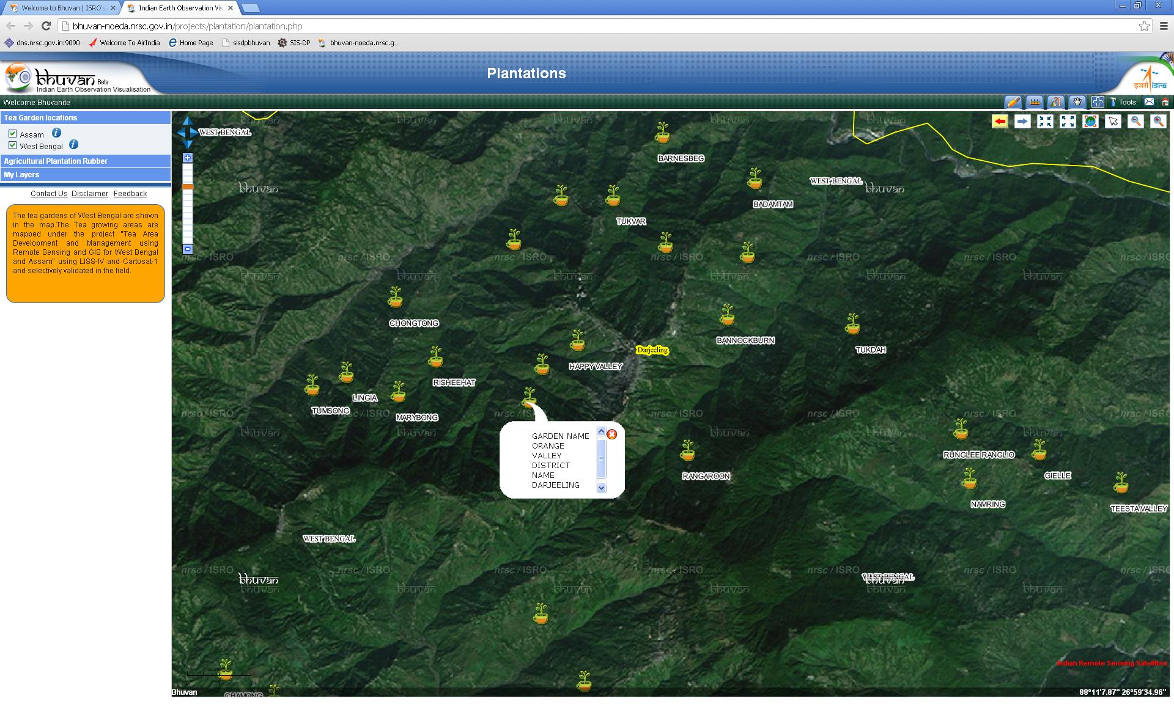Screen dimensions: 1174x715
Task: Click the Badamtam tea garden marker
Action: [755, 179]
